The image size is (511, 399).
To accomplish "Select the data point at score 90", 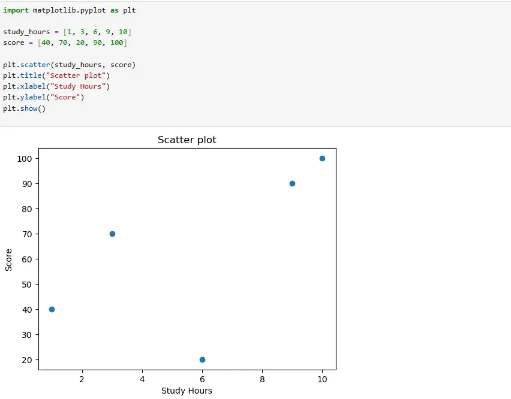I will 292,183.
